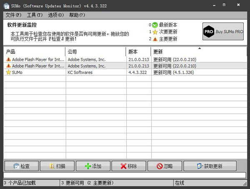Image resolution: width=250 pixels, height=189 pixels.
Task: Minimize the SUMo window
Action: 214,5
